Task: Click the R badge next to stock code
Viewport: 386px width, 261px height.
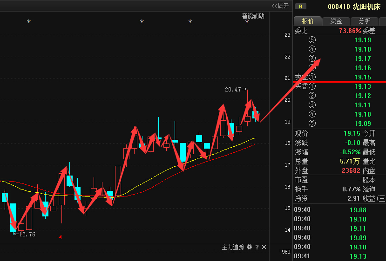Action: (x=301, y=7)
